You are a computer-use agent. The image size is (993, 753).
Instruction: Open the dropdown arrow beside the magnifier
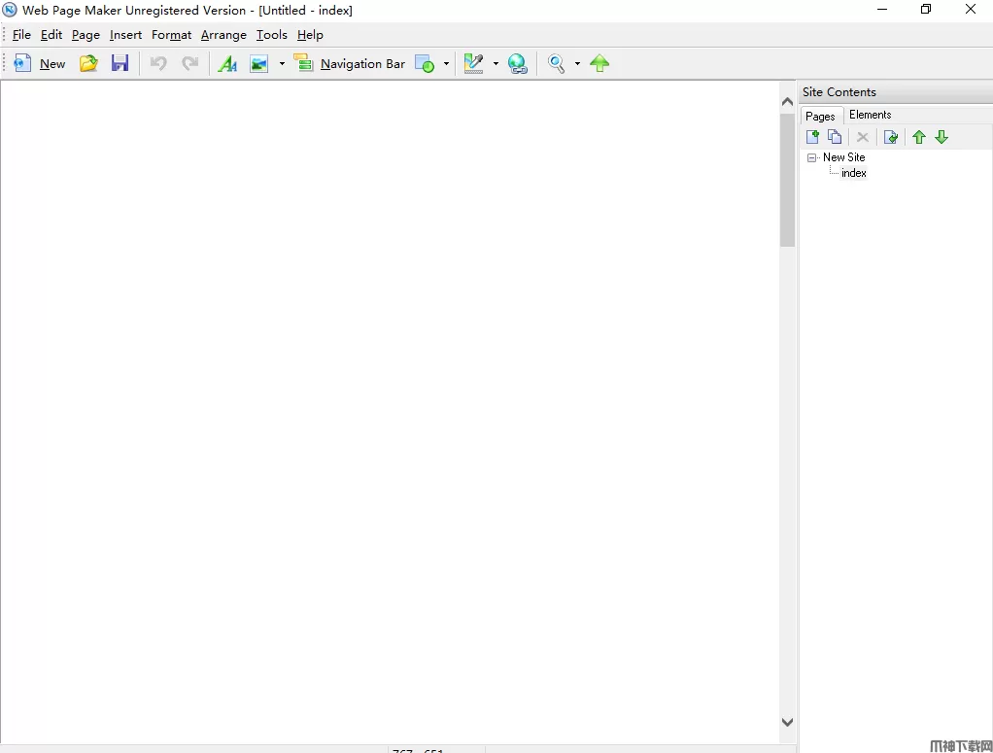pos(577,64)
